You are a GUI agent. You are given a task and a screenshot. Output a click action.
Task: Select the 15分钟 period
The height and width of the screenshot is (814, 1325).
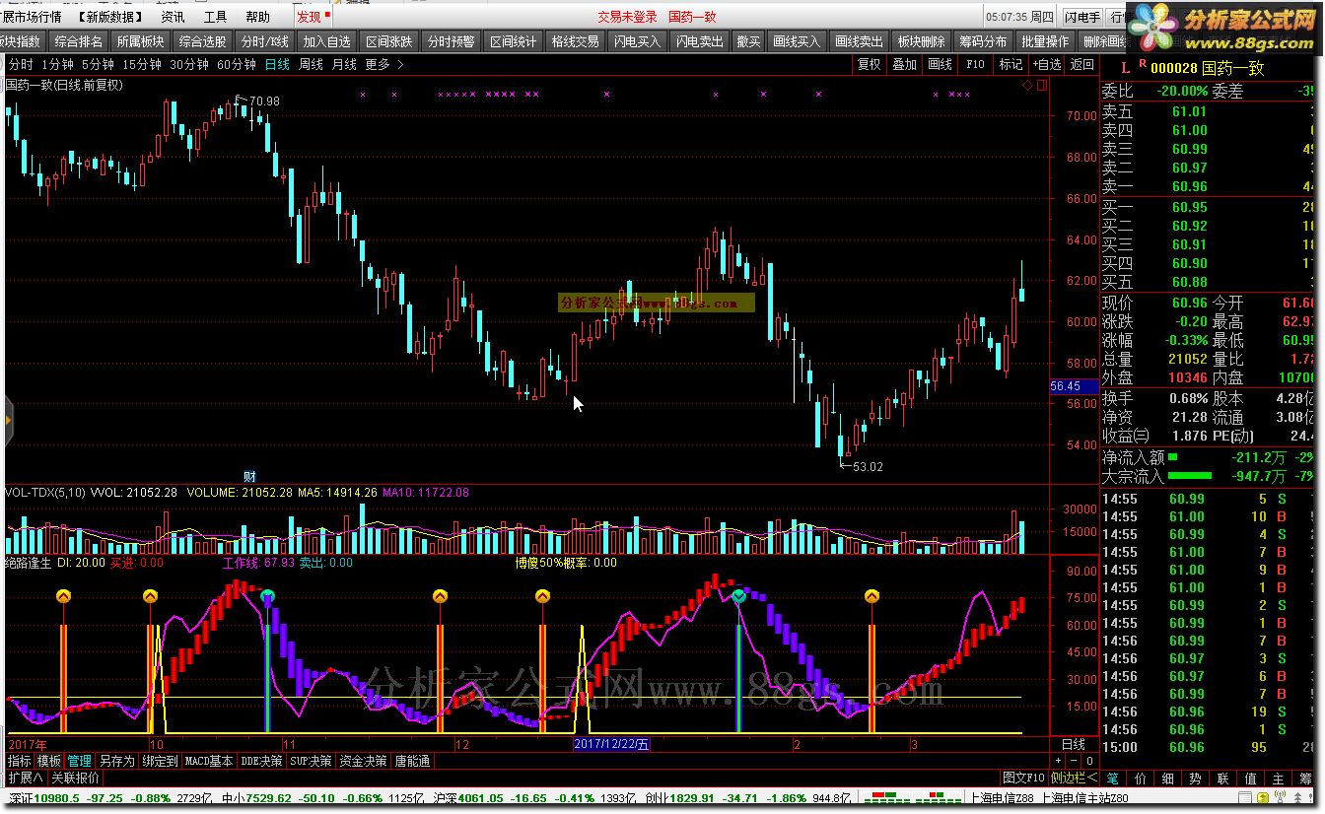pyautogui.click(x=142, y=65)
